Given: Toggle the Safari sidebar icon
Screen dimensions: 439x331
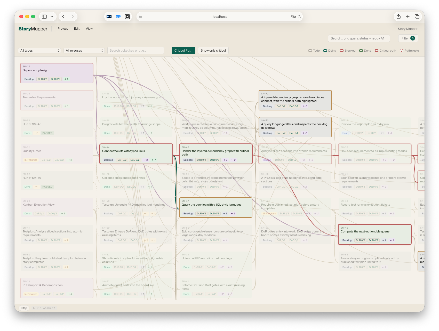Looking at the screenshot, I should pos(44,17).
